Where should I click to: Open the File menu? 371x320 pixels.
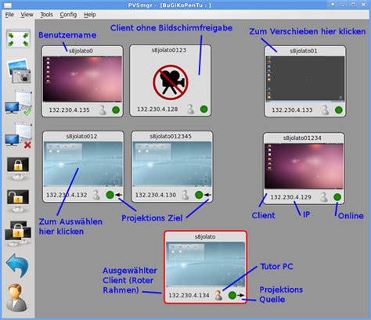pos(9,15)
